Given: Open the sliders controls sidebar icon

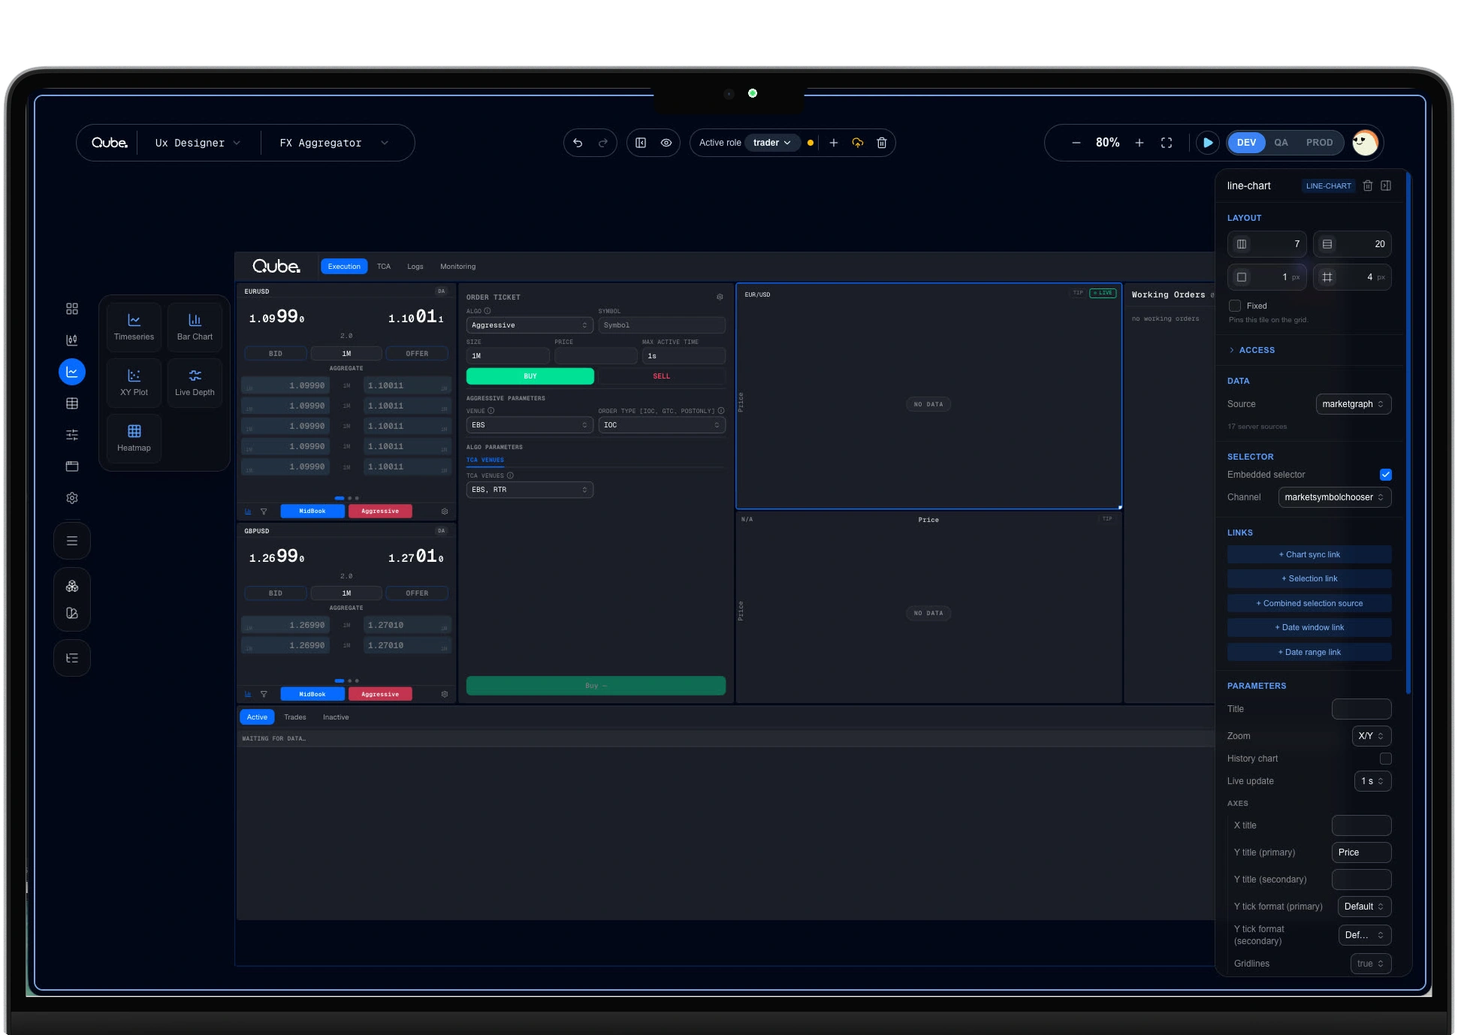Looking at the screenshot, I should coord(72,435).
